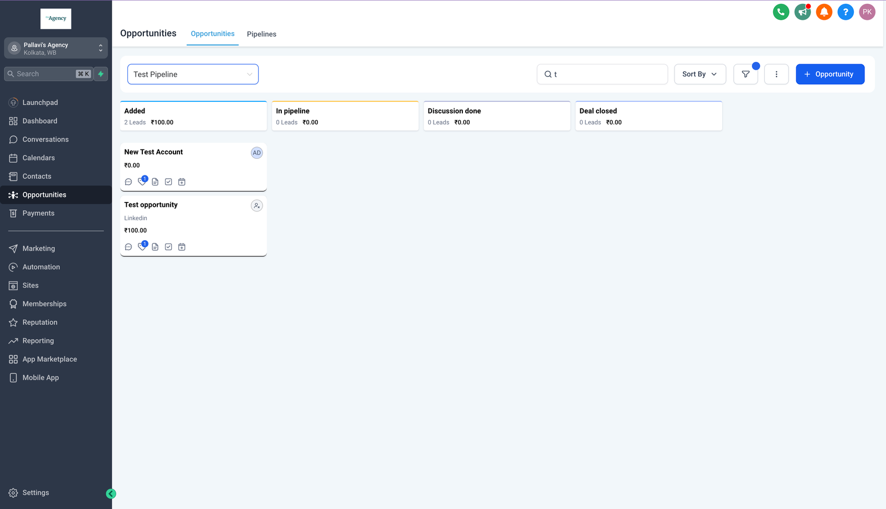
Task: Open Automation in the sidebar
Action: tap(41, 267)
